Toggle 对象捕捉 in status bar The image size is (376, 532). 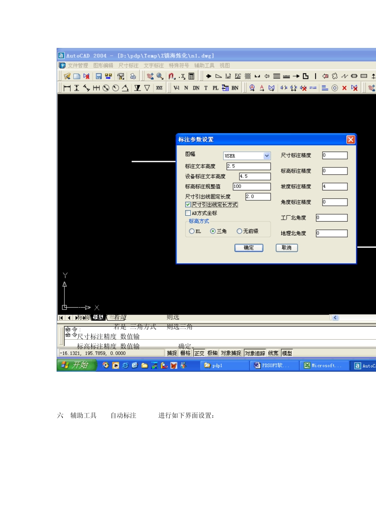coord(231,353)
